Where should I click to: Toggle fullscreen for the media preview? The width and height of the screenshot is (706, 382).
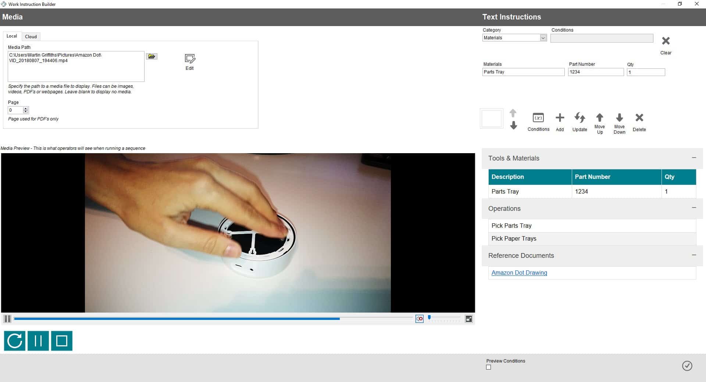[468, 319]
